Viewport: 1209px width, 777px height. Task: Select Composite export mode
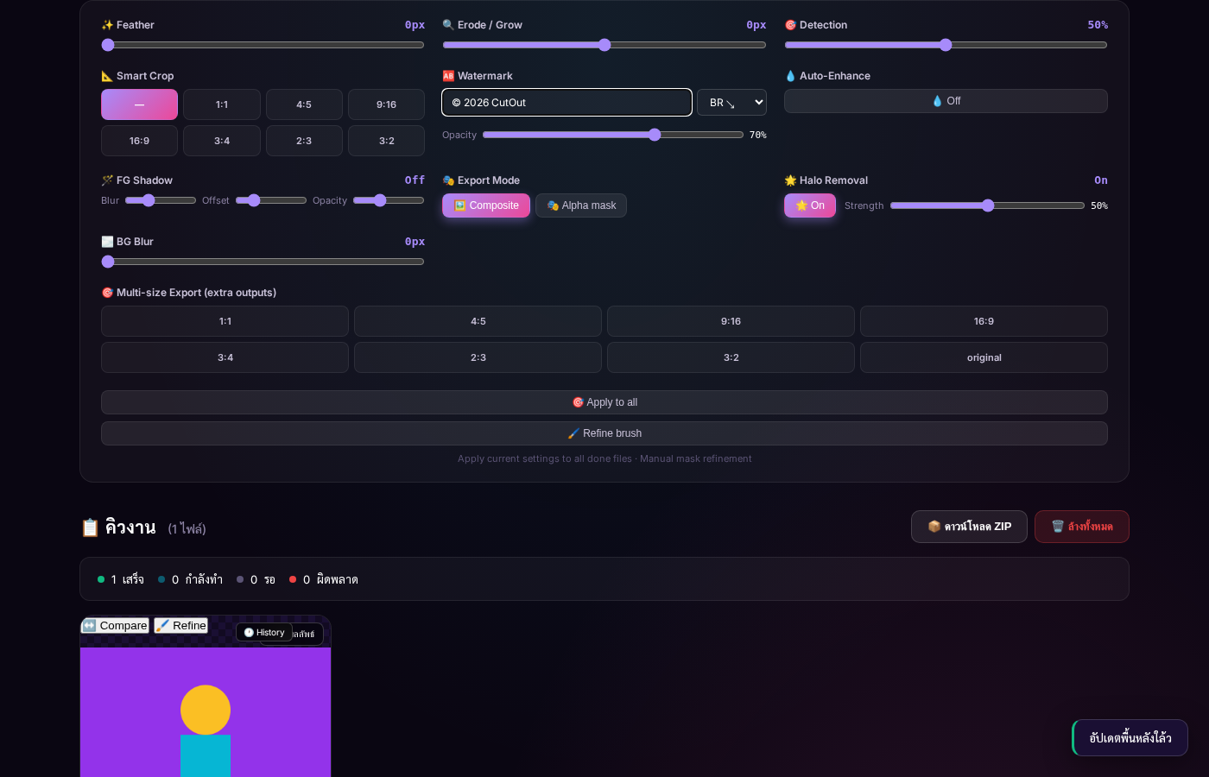pyautogui.click(x=486, y=205)
